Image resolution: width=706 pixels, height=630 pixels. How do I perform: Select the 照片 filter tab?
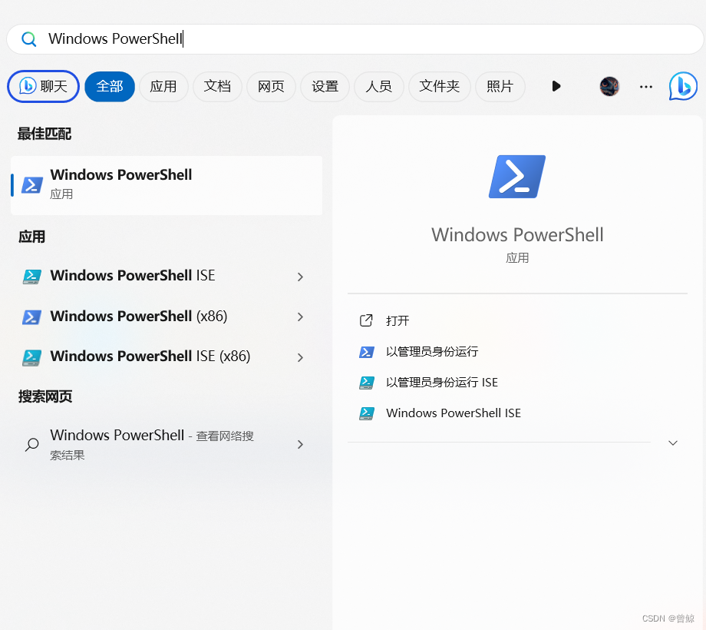[x=500, y=86]
